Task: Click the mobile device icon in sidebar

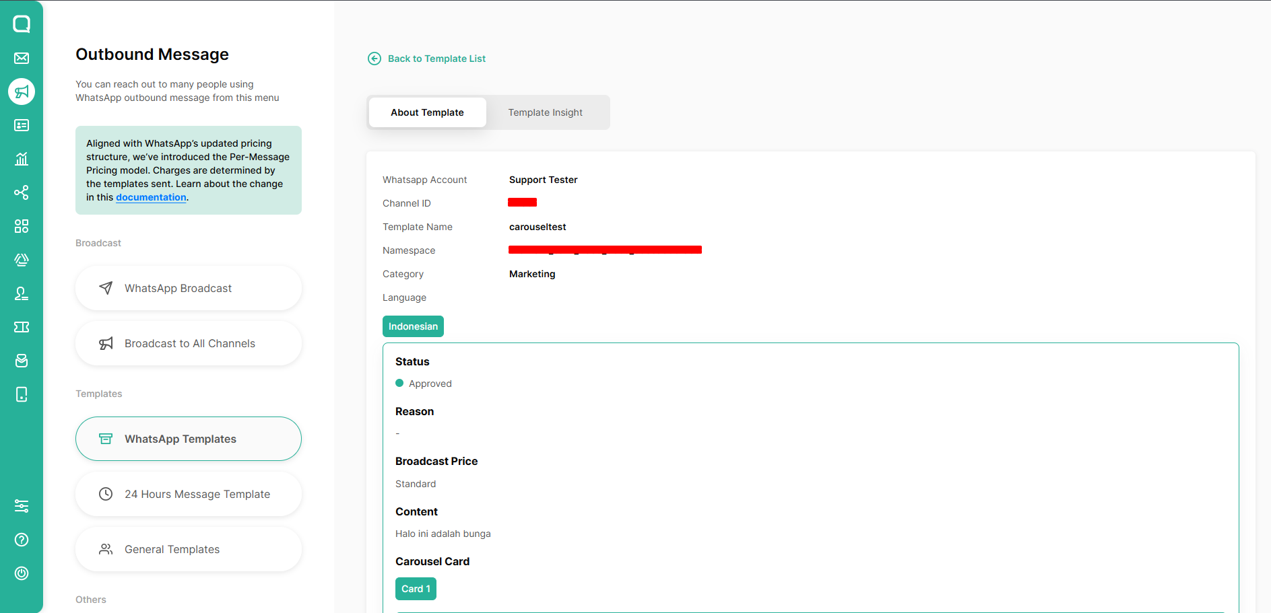Action: click(x=22, y=394)
